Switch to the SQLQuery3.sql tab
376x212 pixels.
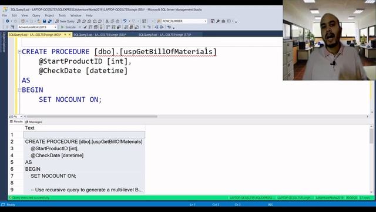coord(99,35)
